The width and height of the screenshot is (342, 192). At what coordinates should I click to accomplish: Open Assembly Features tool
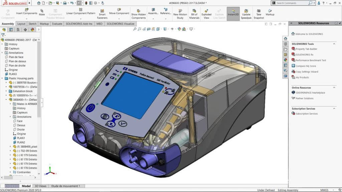(x=153, y=12)
